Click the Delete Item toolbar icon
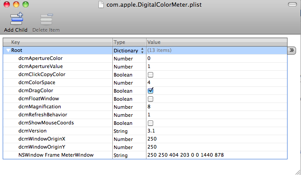 click(x=46, y=19)
